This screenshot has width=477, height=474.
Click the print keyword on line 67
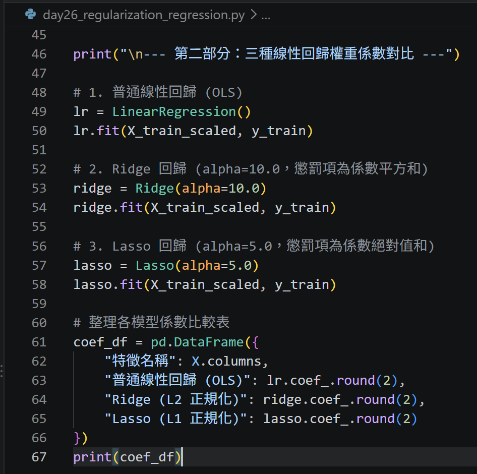(92, 457)
